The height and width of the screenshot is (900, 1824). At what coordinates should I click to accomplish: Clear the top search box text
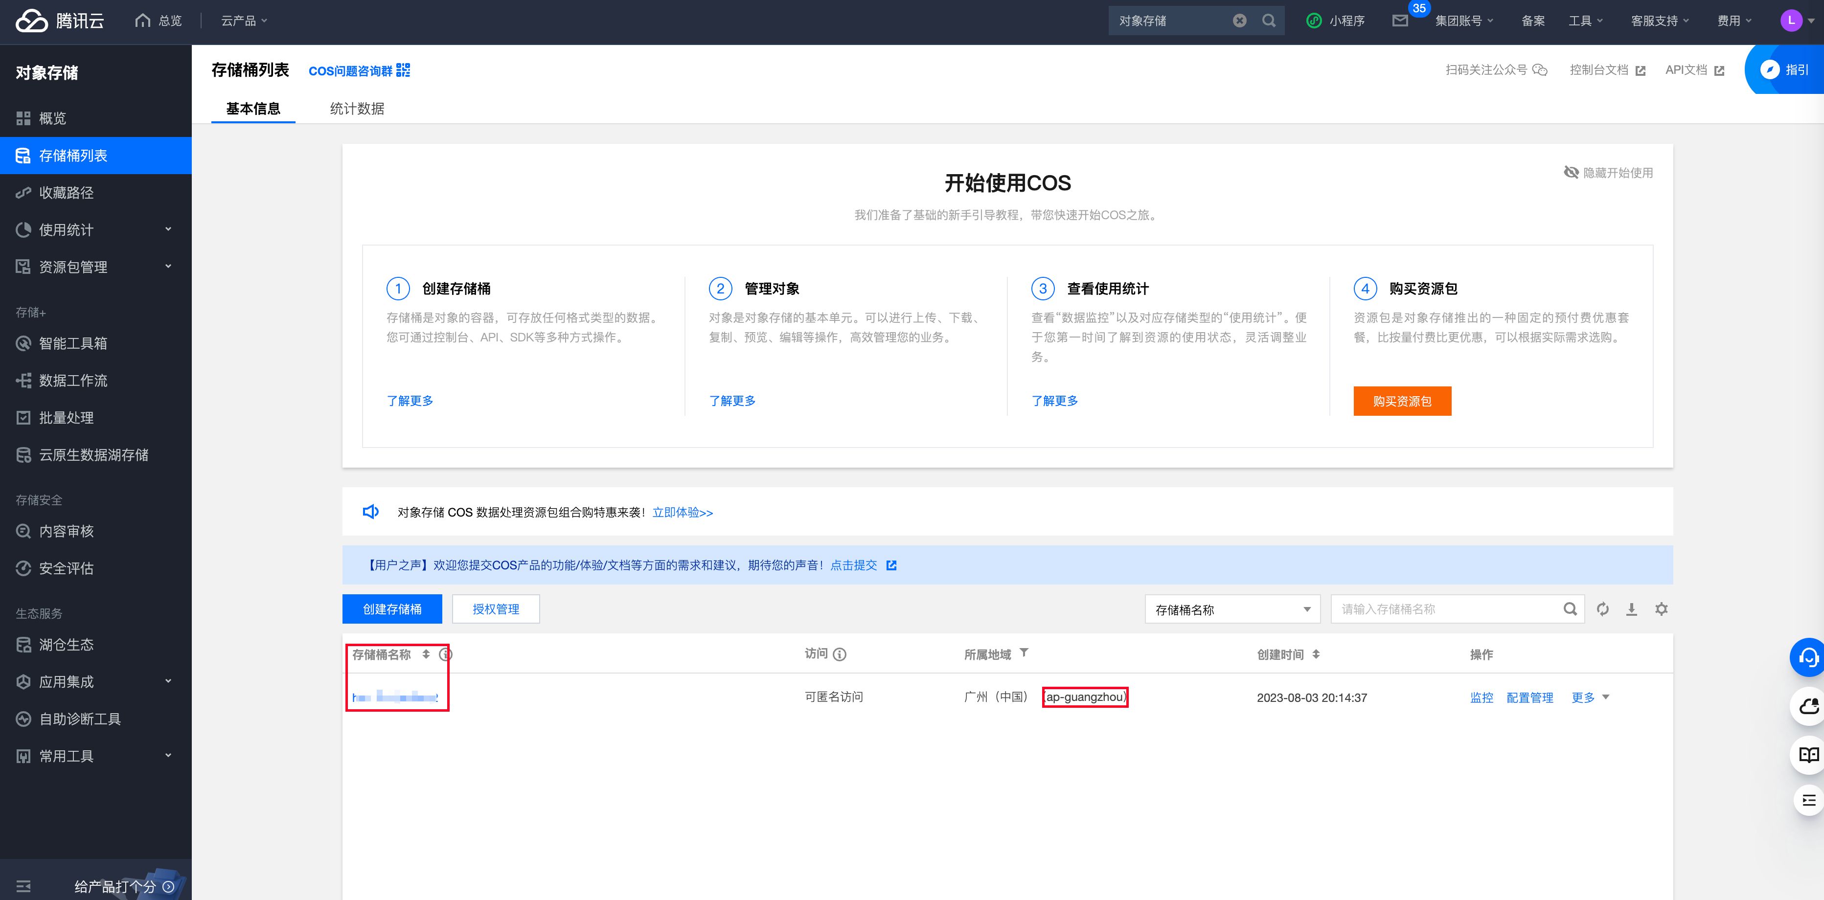(1239, 21)
